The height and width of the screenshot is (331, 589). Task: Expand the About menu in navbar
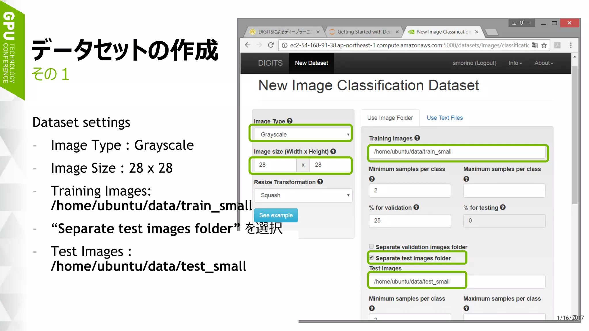[544, 63]
